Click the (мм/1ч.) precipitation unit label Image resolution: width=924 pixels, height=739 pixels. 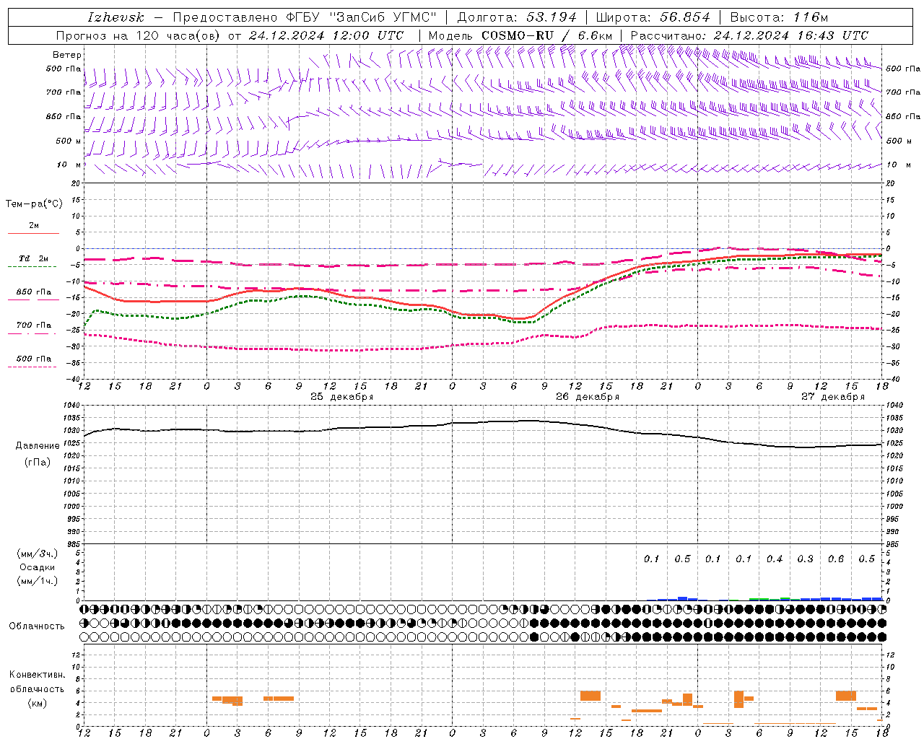click(x=38, y=581)
